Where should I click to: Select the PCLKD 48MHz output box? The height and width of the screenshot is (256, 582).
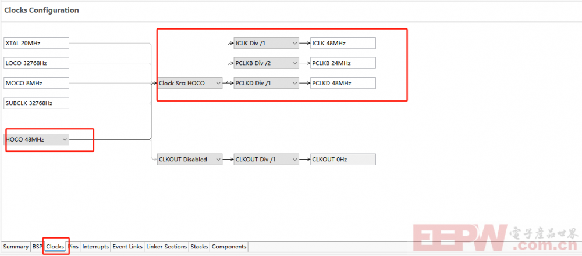[x=343, y=83]
